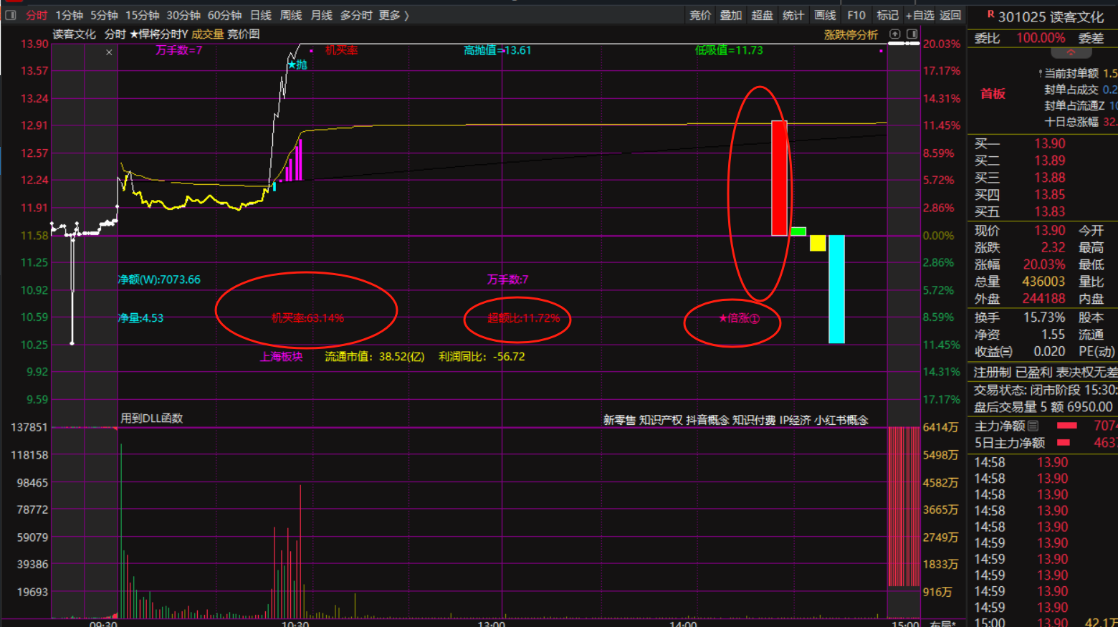The image size is (1118, 627).
Task: Click the chart pop-out upload arrow icon
Action: 895,34
